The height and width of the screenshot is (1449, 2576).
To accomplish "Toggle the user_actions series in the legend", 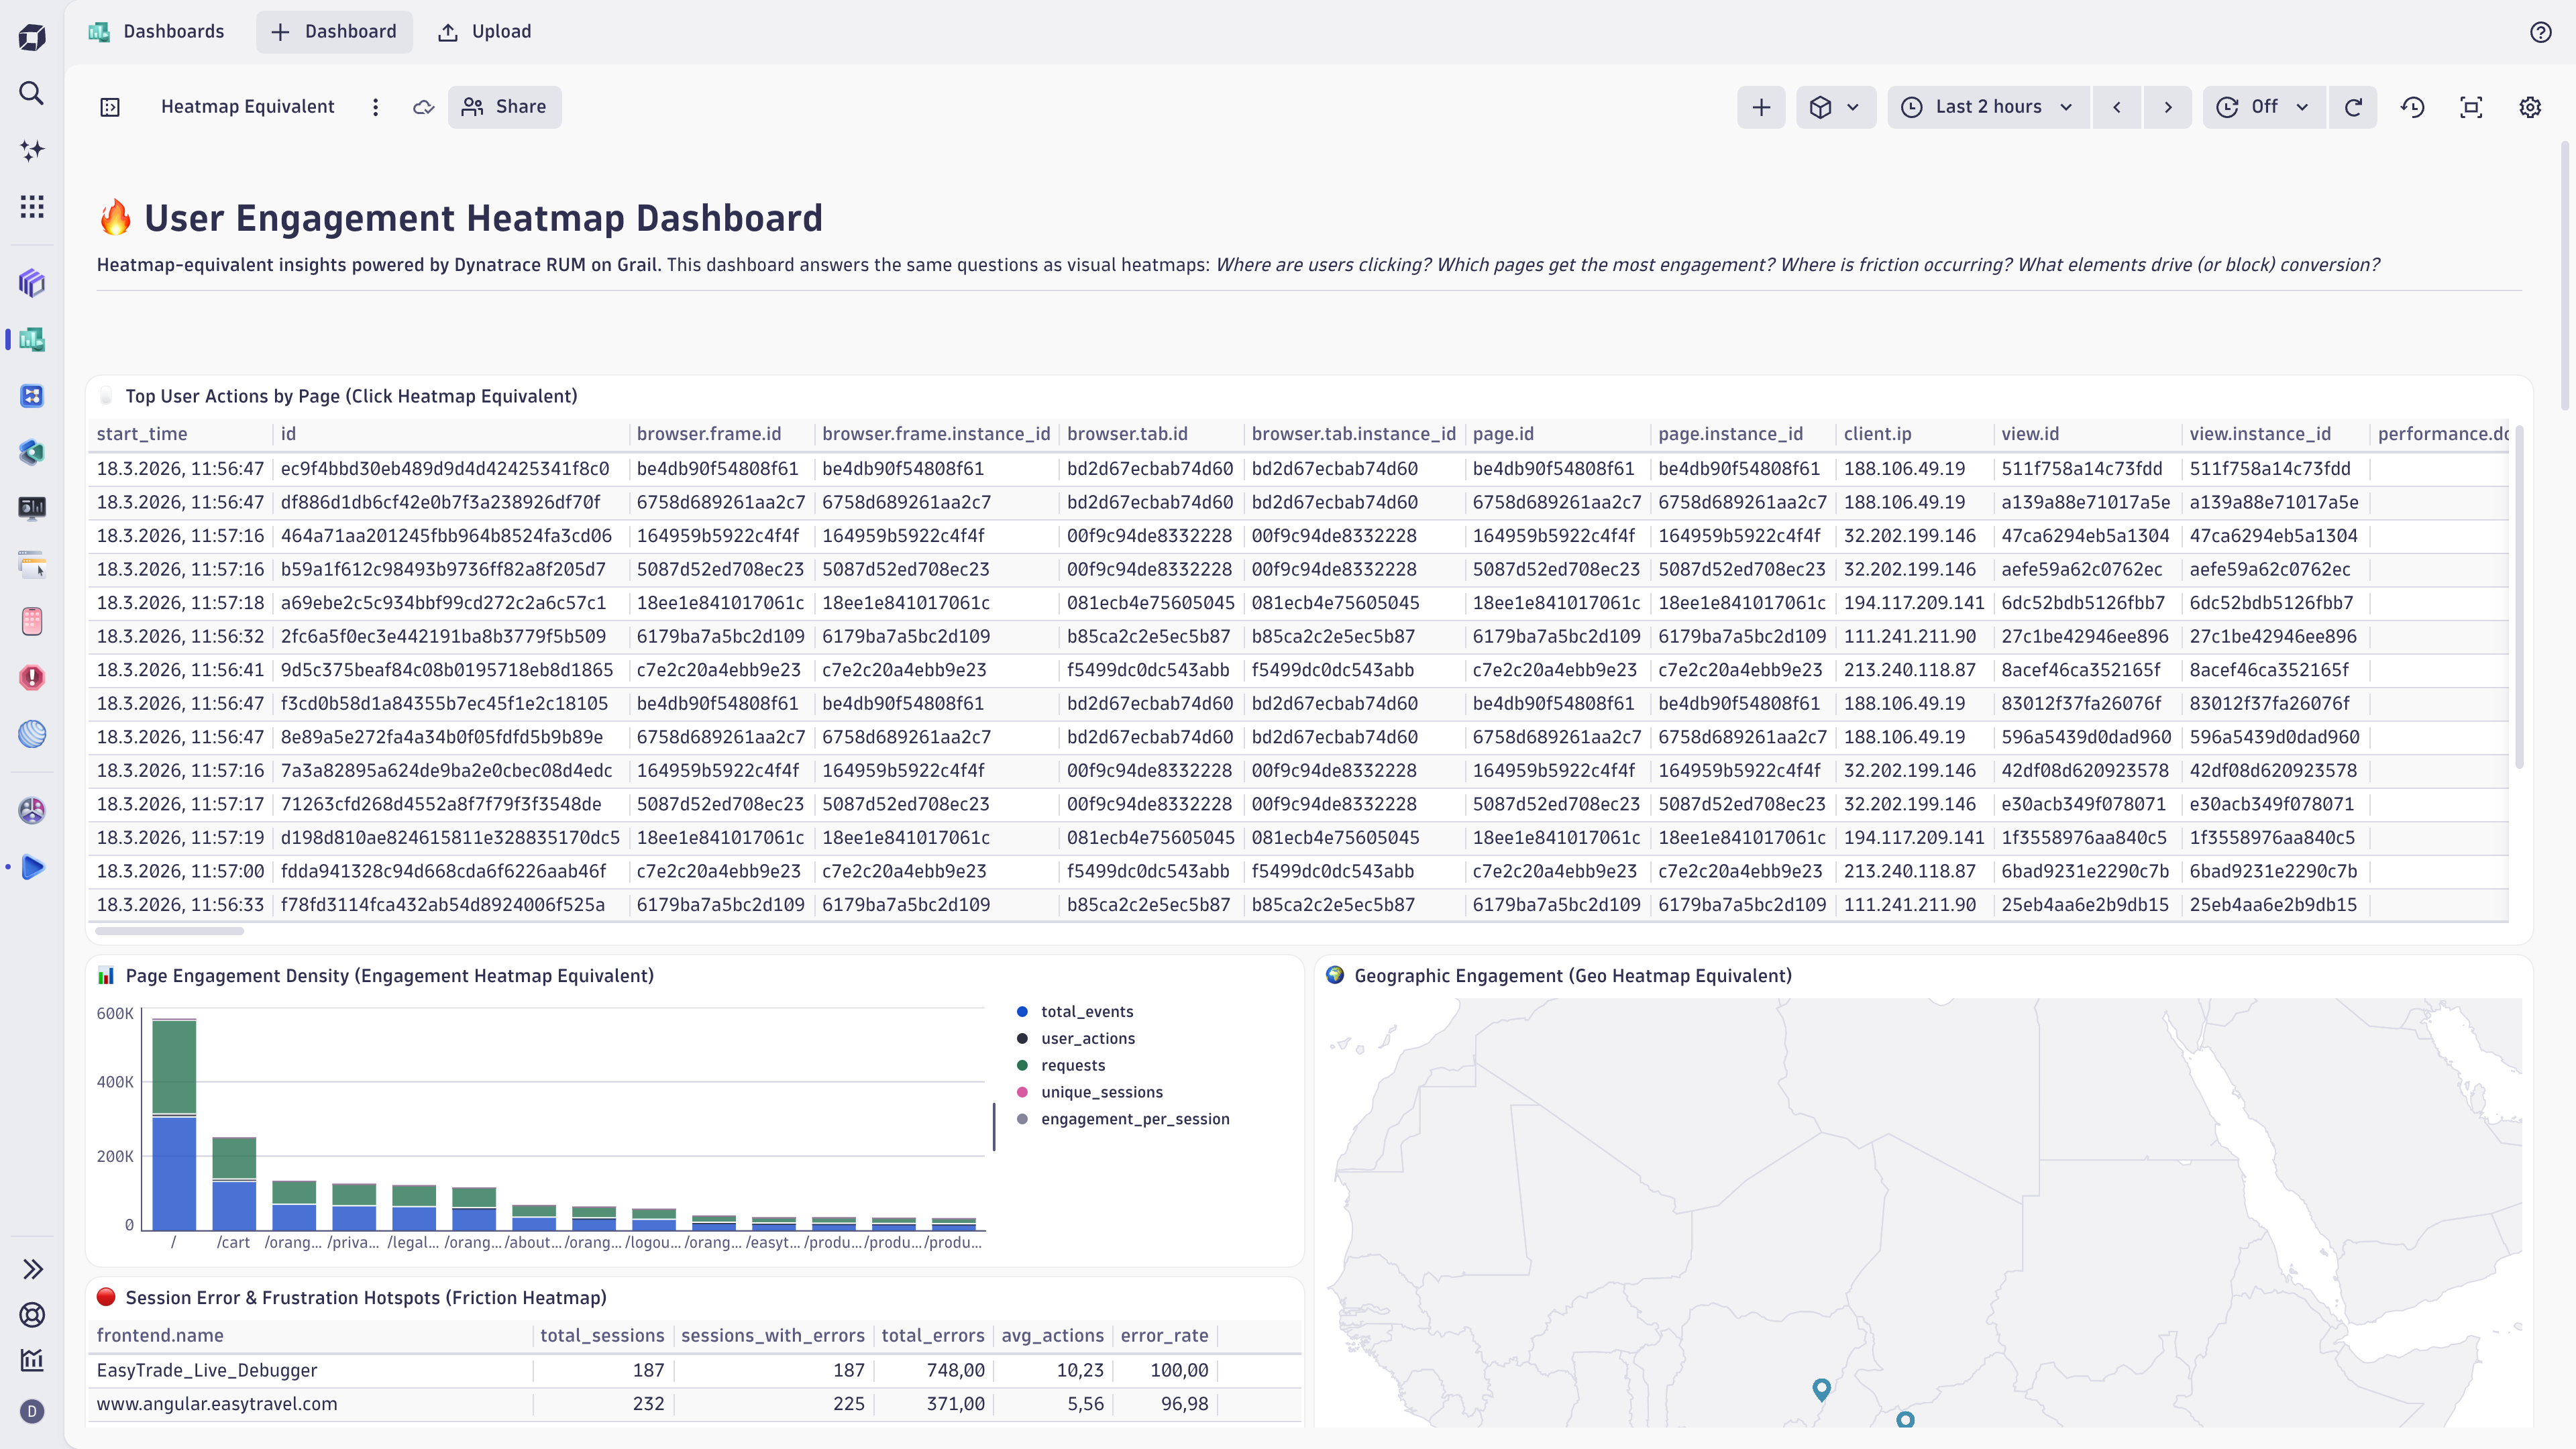I will coord(1087,1038).
